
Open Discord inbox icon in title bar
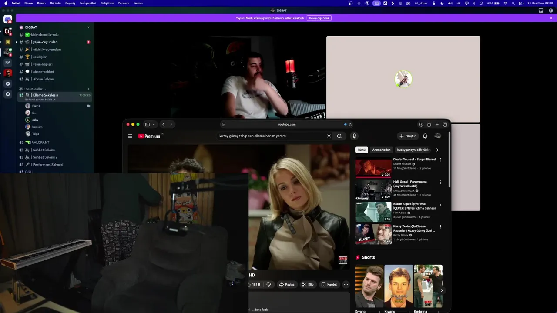541,10
